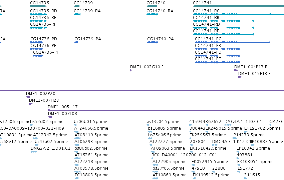Select the bs52d02.5prime EST
284x180 pixels.
[31, 125]
